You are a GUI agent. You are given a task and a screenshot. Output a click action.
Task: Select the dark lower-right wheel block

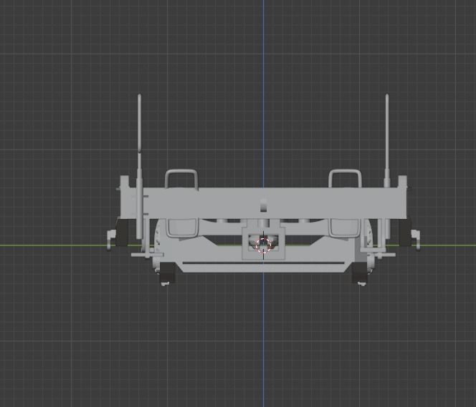[x=360, y=273]
